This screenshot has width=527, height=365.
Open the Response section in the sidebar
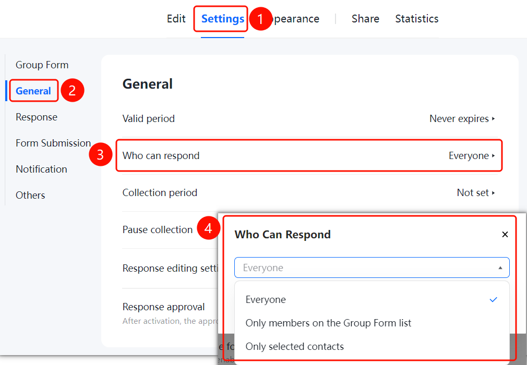37,117
